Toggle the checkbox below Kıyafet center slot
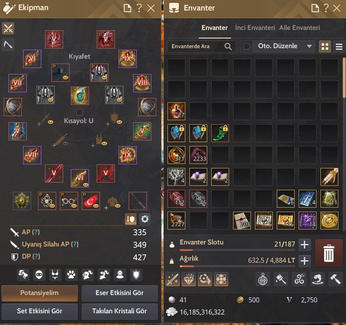This screenshot has width=346, height=325. click(x=79, y=112)
